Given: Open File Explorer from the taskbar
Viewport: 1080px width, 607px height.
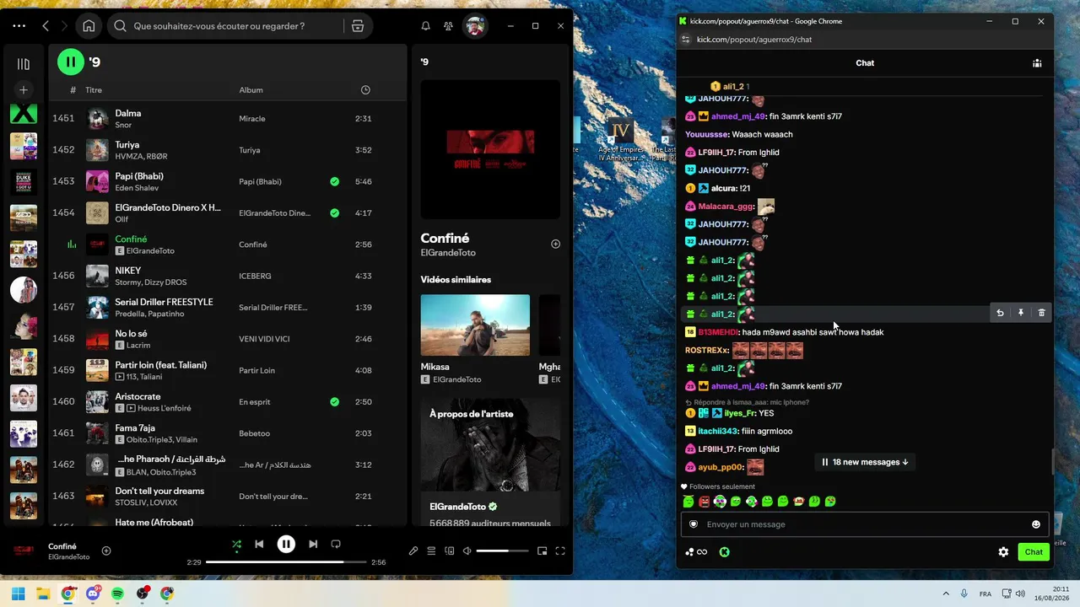Looking at the screenshot, I should 43,594.
